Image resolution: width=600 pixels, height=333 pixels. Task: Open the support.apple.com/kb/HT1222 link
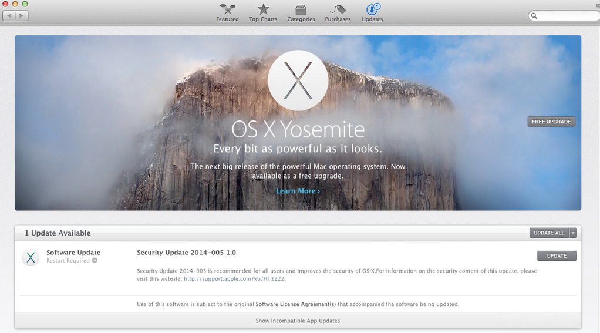tap(234, 278)
